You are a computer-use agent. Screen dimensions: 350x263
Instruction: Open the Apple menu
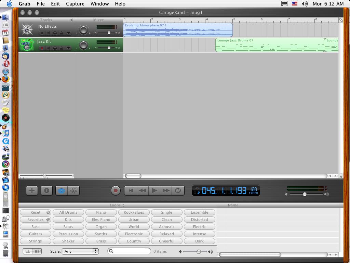coord(9,3)
